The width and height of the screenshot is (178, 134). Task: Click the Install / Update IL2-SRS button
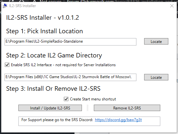click(50, 108)
